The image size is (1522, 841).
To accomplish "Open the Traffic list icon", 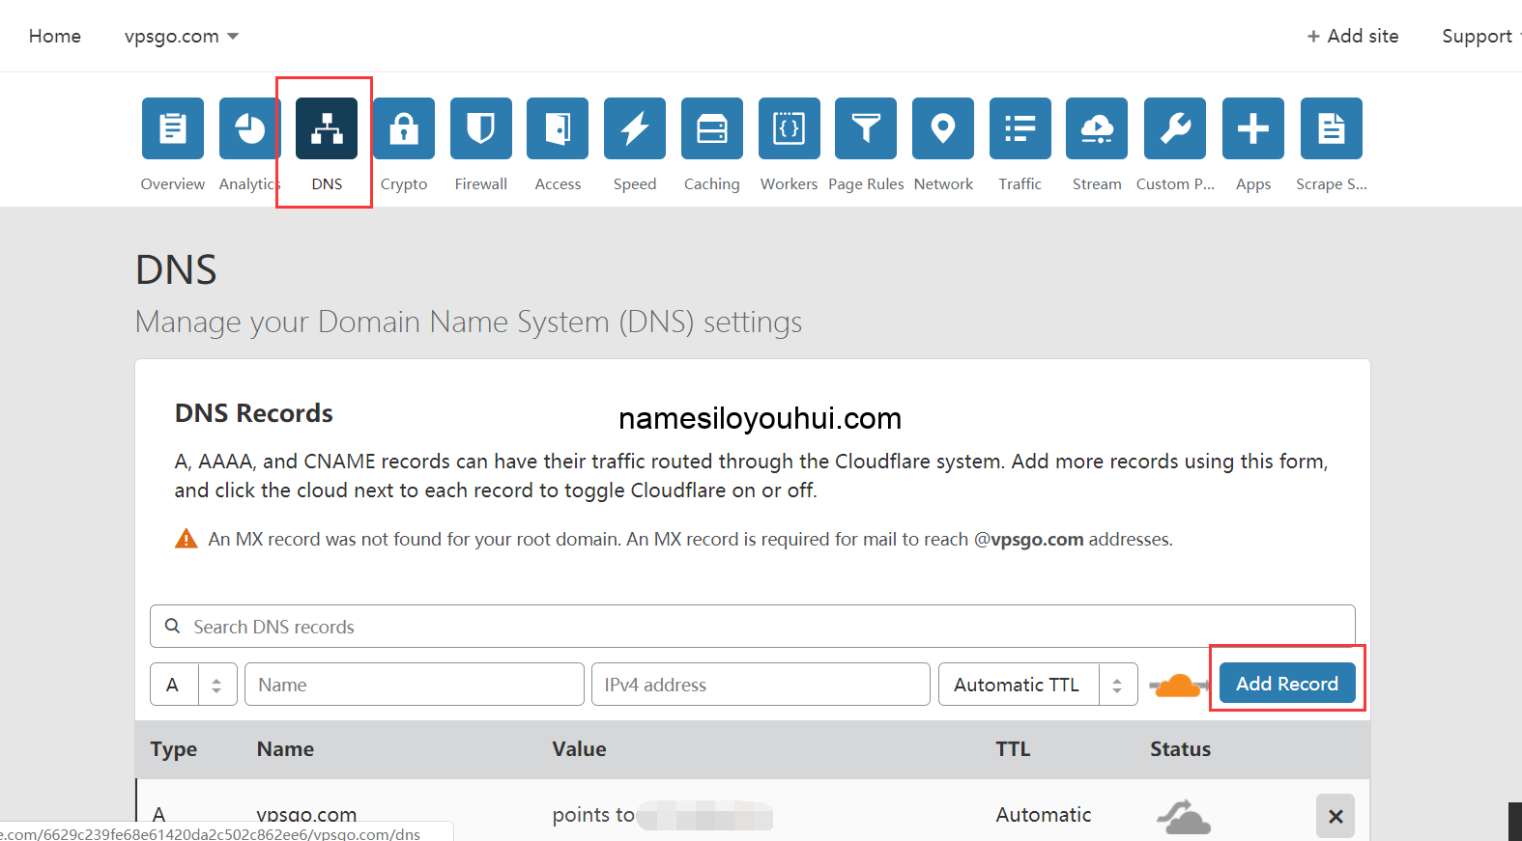I will [x=1020, y=128].
